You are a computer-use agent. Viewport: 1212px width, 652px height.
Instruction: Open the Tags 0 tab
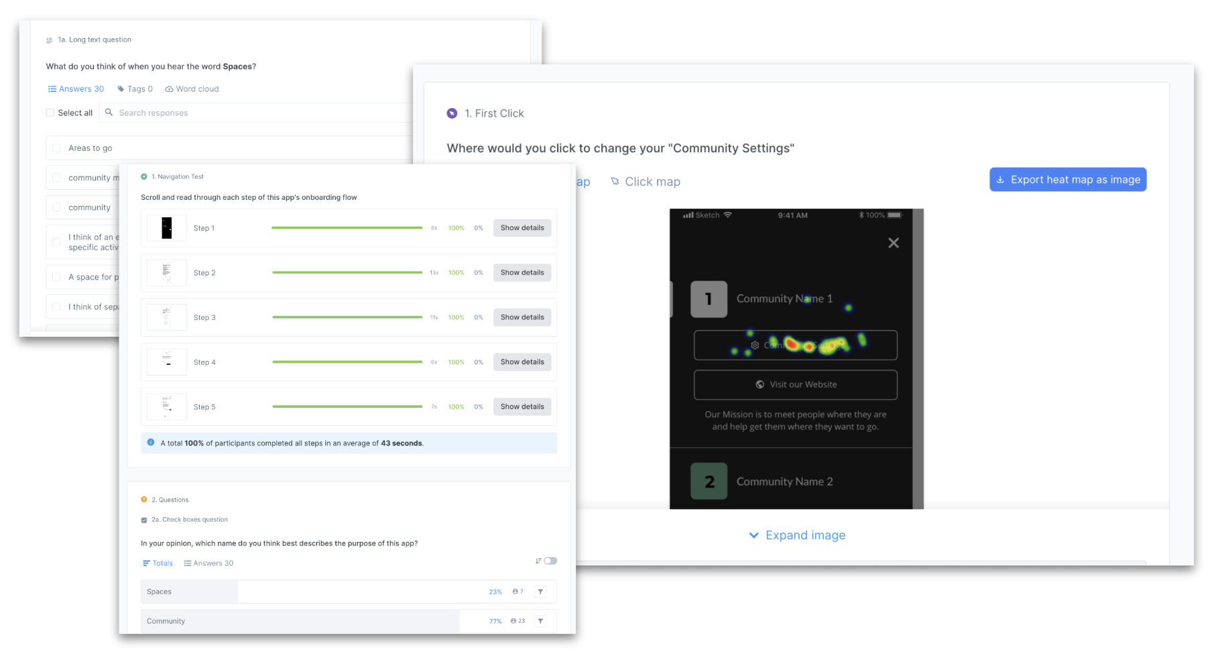[x=135, y=89]
